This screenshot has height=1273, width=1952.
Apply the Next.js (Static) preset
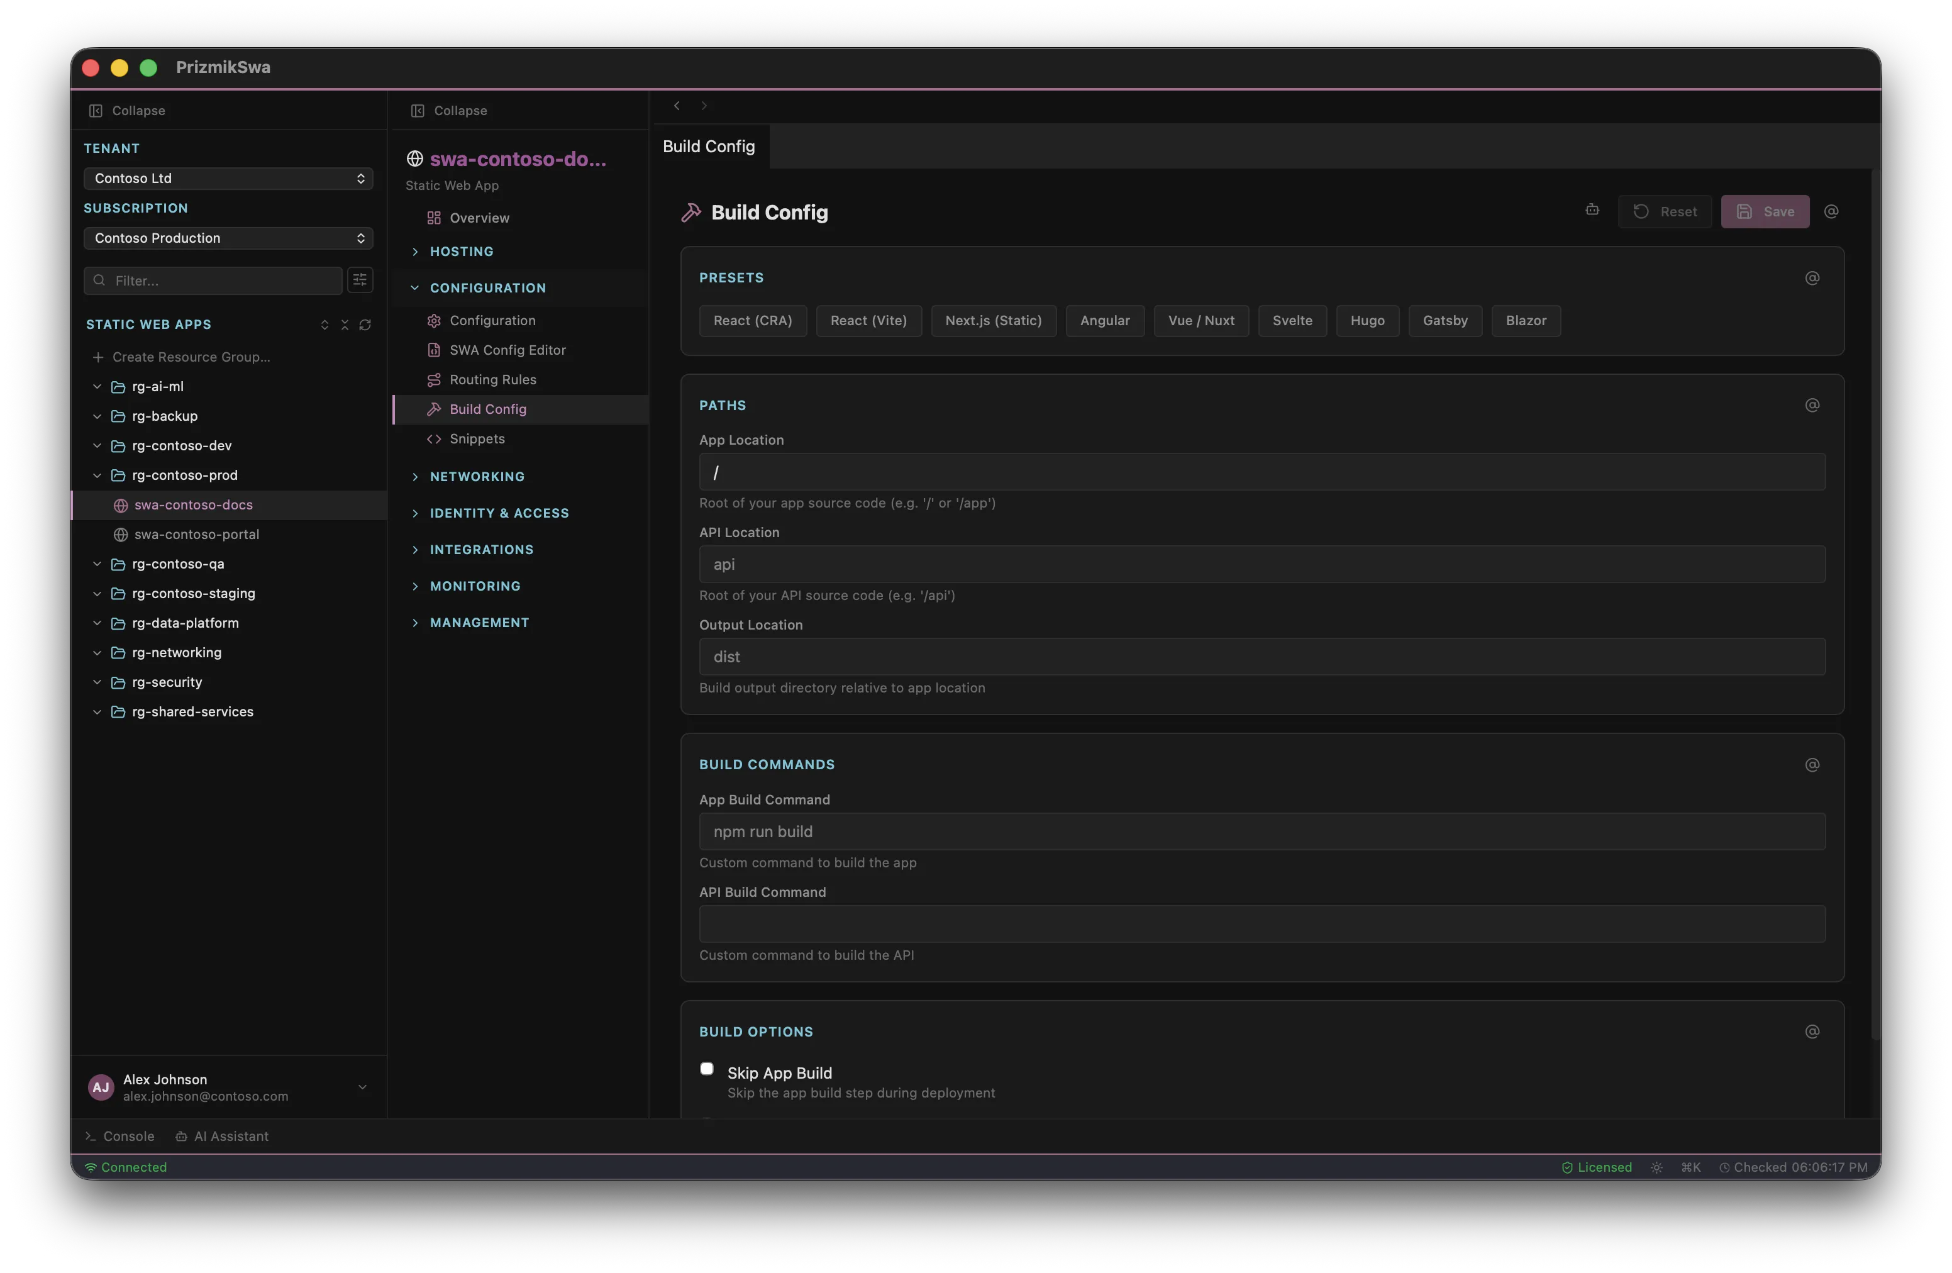click(x=993, y=321)
